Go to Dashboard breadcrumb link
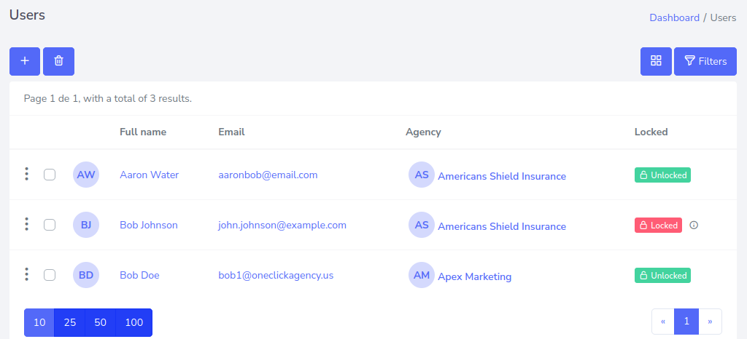 click(674, 17)
